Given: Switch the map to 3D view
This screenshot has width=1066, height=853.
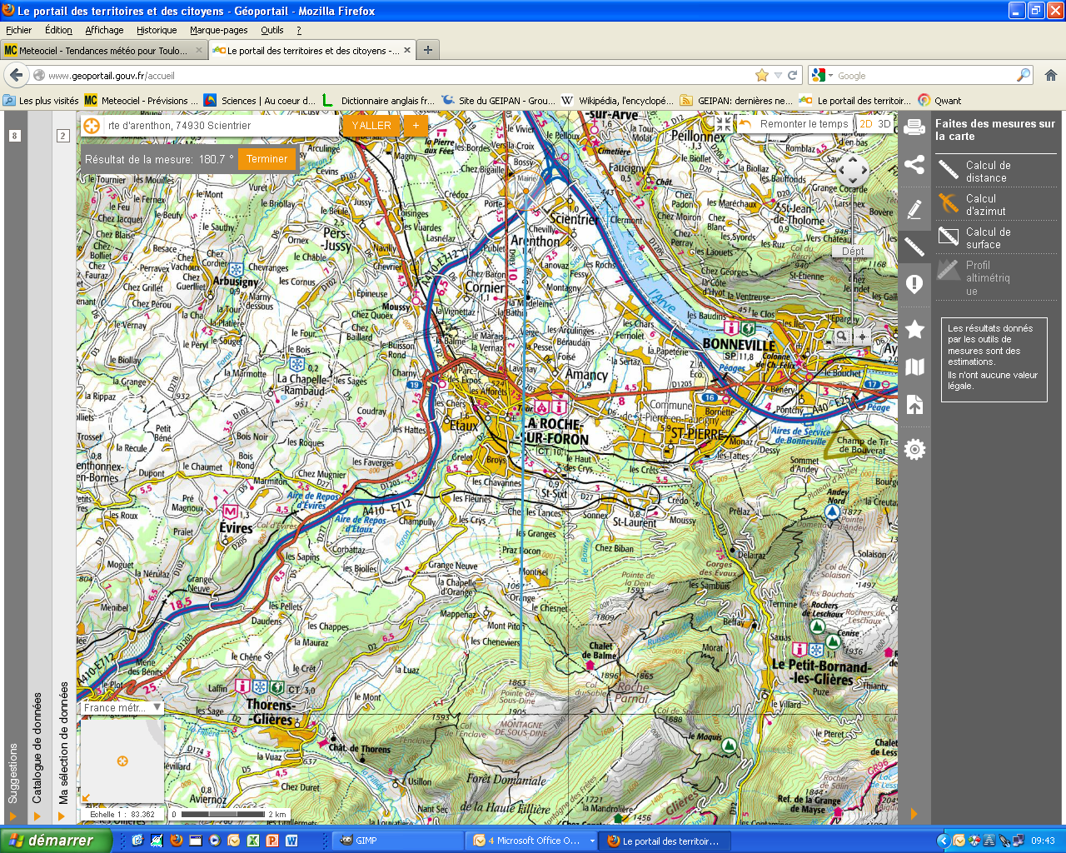Looking at the screenshot, I should tap(884, 124).
